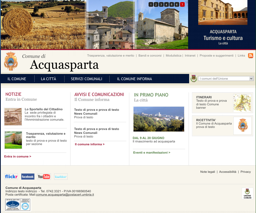Screen dimensions: 256x213
Task: Click the AVVISI E COMUNICAZIONI heading
Action: click(x=99, y=94)
